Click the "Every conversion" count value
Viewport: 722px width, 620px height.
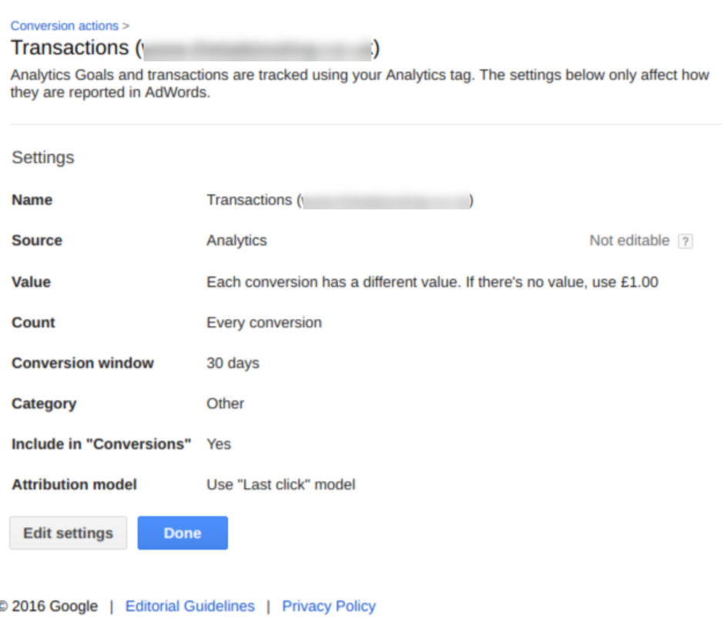[x=264, y=322]
